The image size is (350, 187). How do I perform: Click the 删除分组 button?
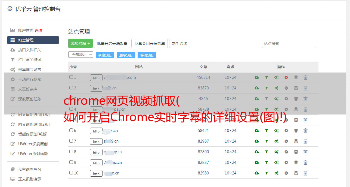pos(126,55)
